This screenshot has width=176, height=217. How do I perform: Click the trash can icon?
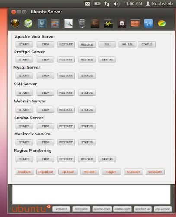pos(82,23)
